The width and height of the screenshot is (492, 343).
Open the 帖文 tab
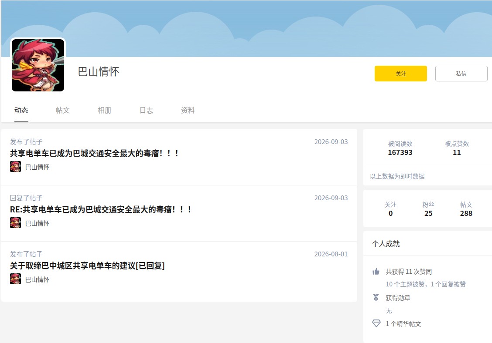pos(63,110)
